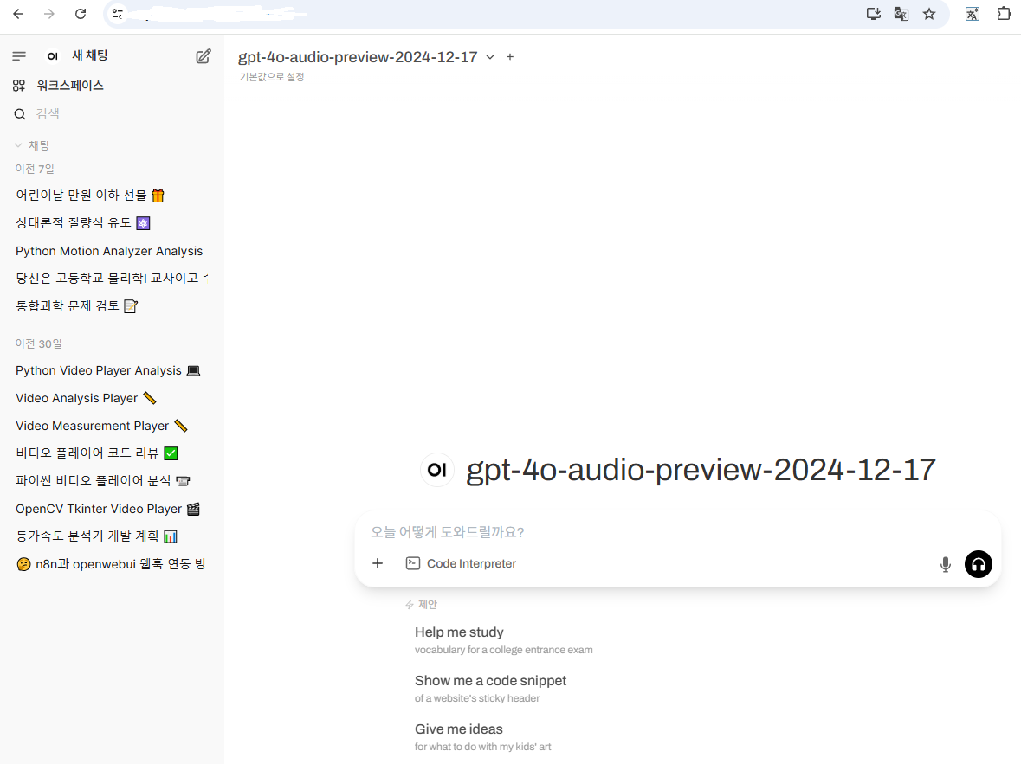Image resolution: width=1021 pixels, height=764 pixels.
Task: Click the OI logo in sidebar header
Action: pyautogui.click(x=53, y=56)
